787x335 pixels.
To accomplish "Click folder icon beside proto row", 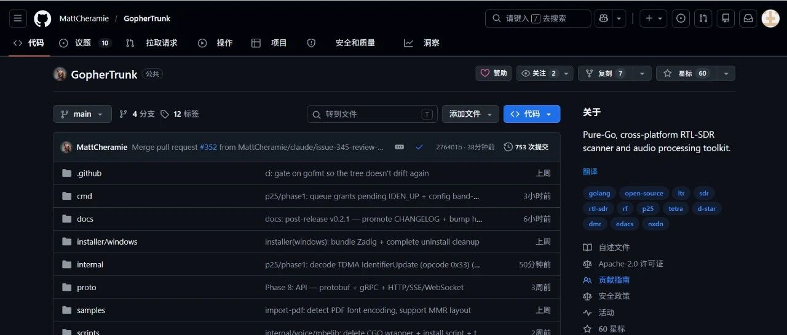I will click(x=66, y=287).
